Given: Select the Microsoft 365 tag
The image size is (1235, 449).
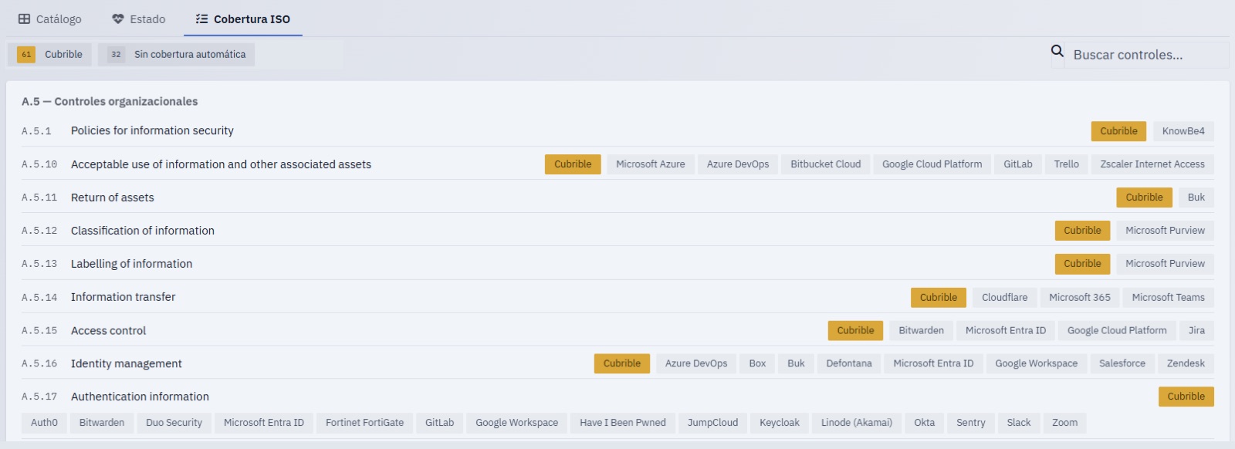Looking at the screenshot, I should (1080, 297).
